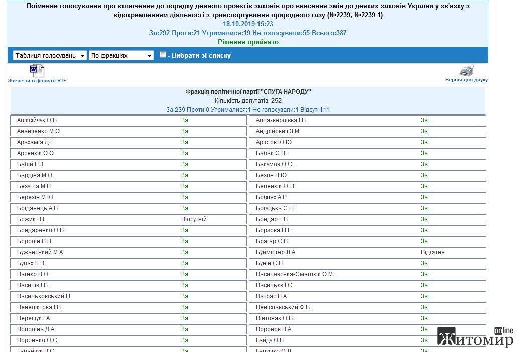
Task: Select deputy 'Василів І.В.'
Action: (x=33, y=285)
